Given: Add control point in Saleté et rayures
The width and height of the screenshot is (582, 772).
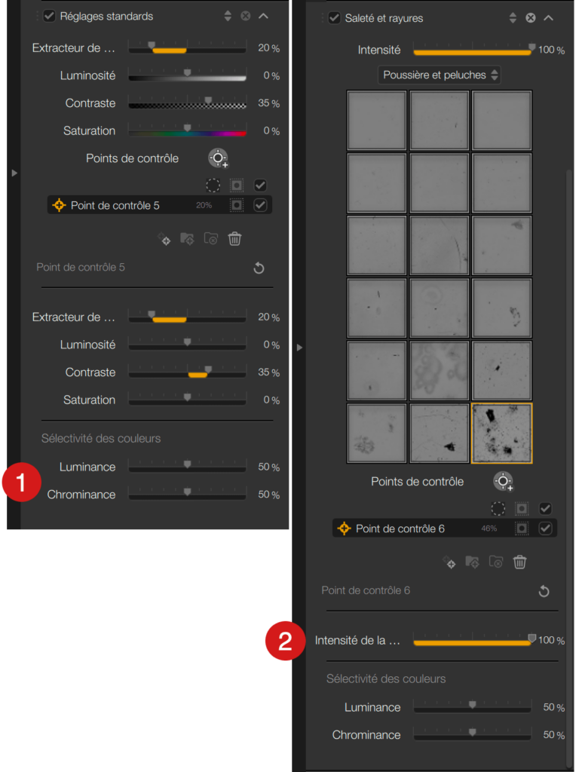Looking at the screenshot, I should click(503, 481).
